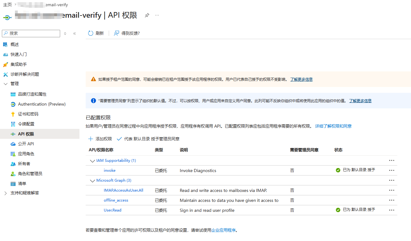Click the 清单 manifest icon
The height and width of the screenshot is (241, 411).
tap(13, 184)
